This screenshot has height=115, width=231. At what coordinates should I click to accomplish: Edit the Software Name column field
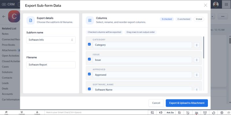(x=142, y=89)
